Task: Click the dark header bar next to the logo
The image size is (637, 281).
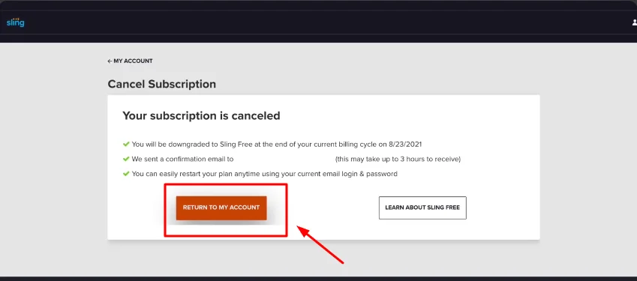Action: coord(325,22)
